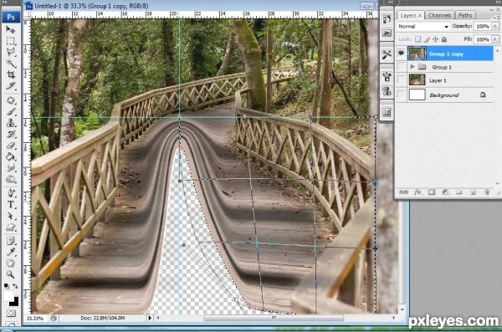502x332 pixels.
Task: Open the Fill slider arrow
Action: 495,39
